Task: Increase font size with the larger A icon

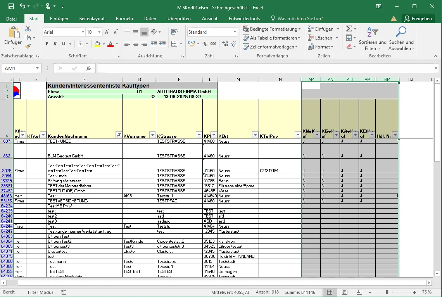Action: click(x=107, y=32)
